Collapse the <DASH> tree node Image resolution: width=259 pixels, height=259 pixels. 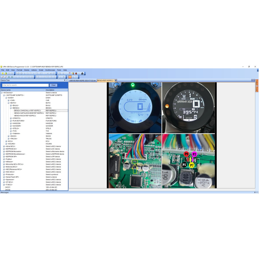6,98
